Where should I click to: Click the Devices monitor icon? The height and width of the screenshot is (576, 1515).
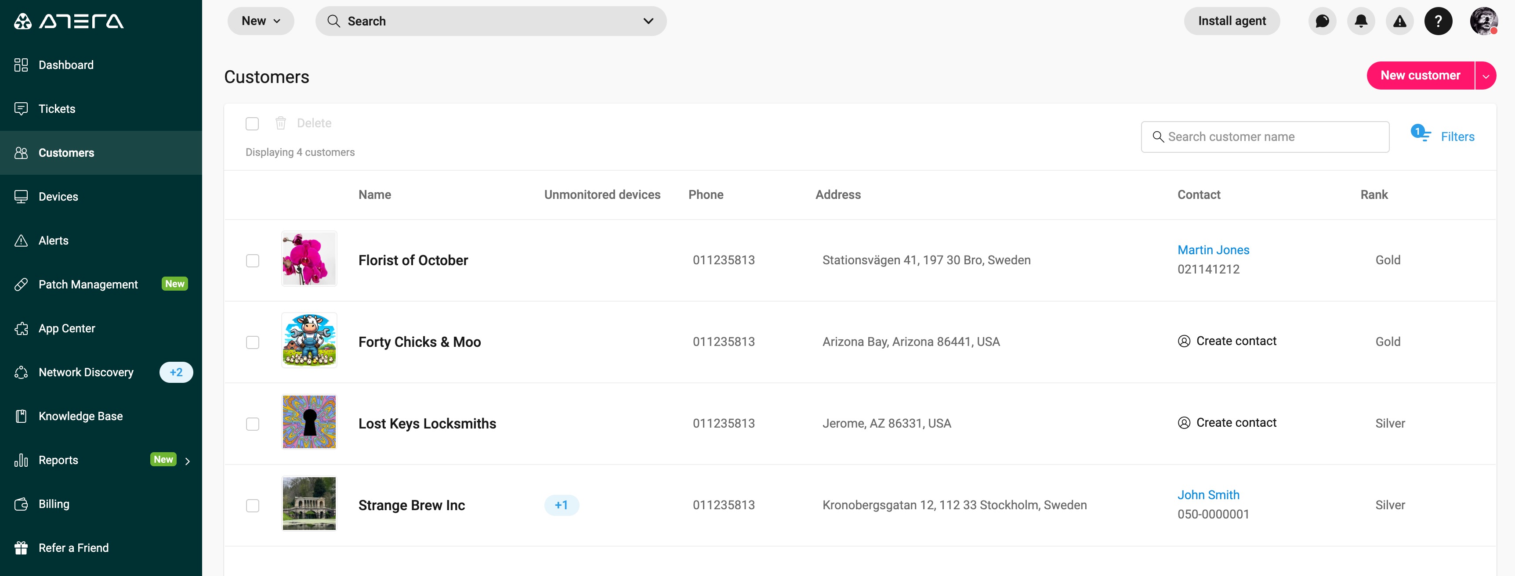click(x=21, y=196)
